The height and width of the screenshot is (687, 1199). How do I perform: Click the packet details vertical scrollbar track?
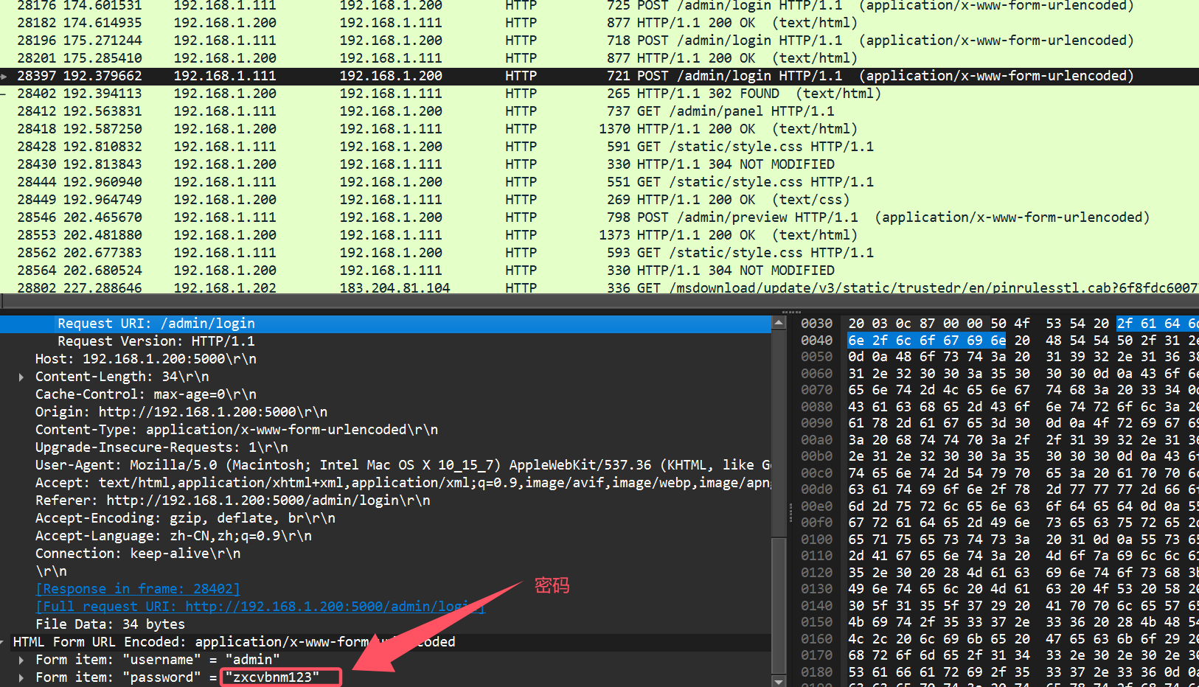(x=779, y=442)
